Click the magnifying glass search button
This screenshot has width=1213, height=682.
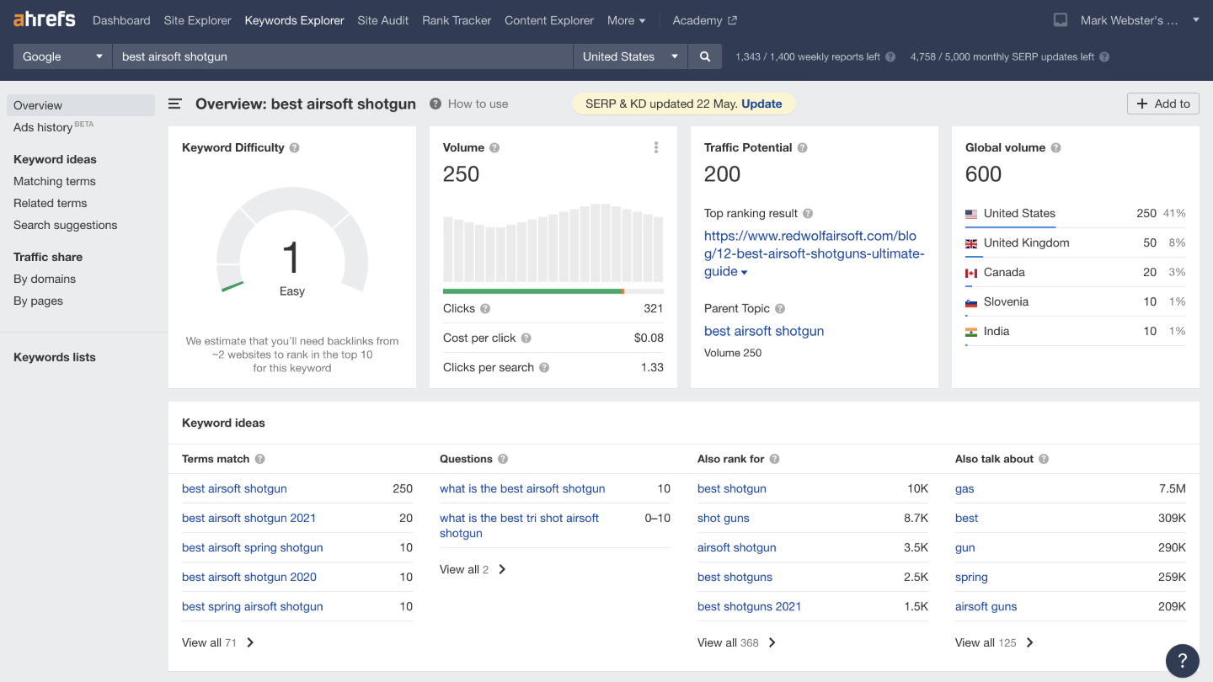coord(705,56)
